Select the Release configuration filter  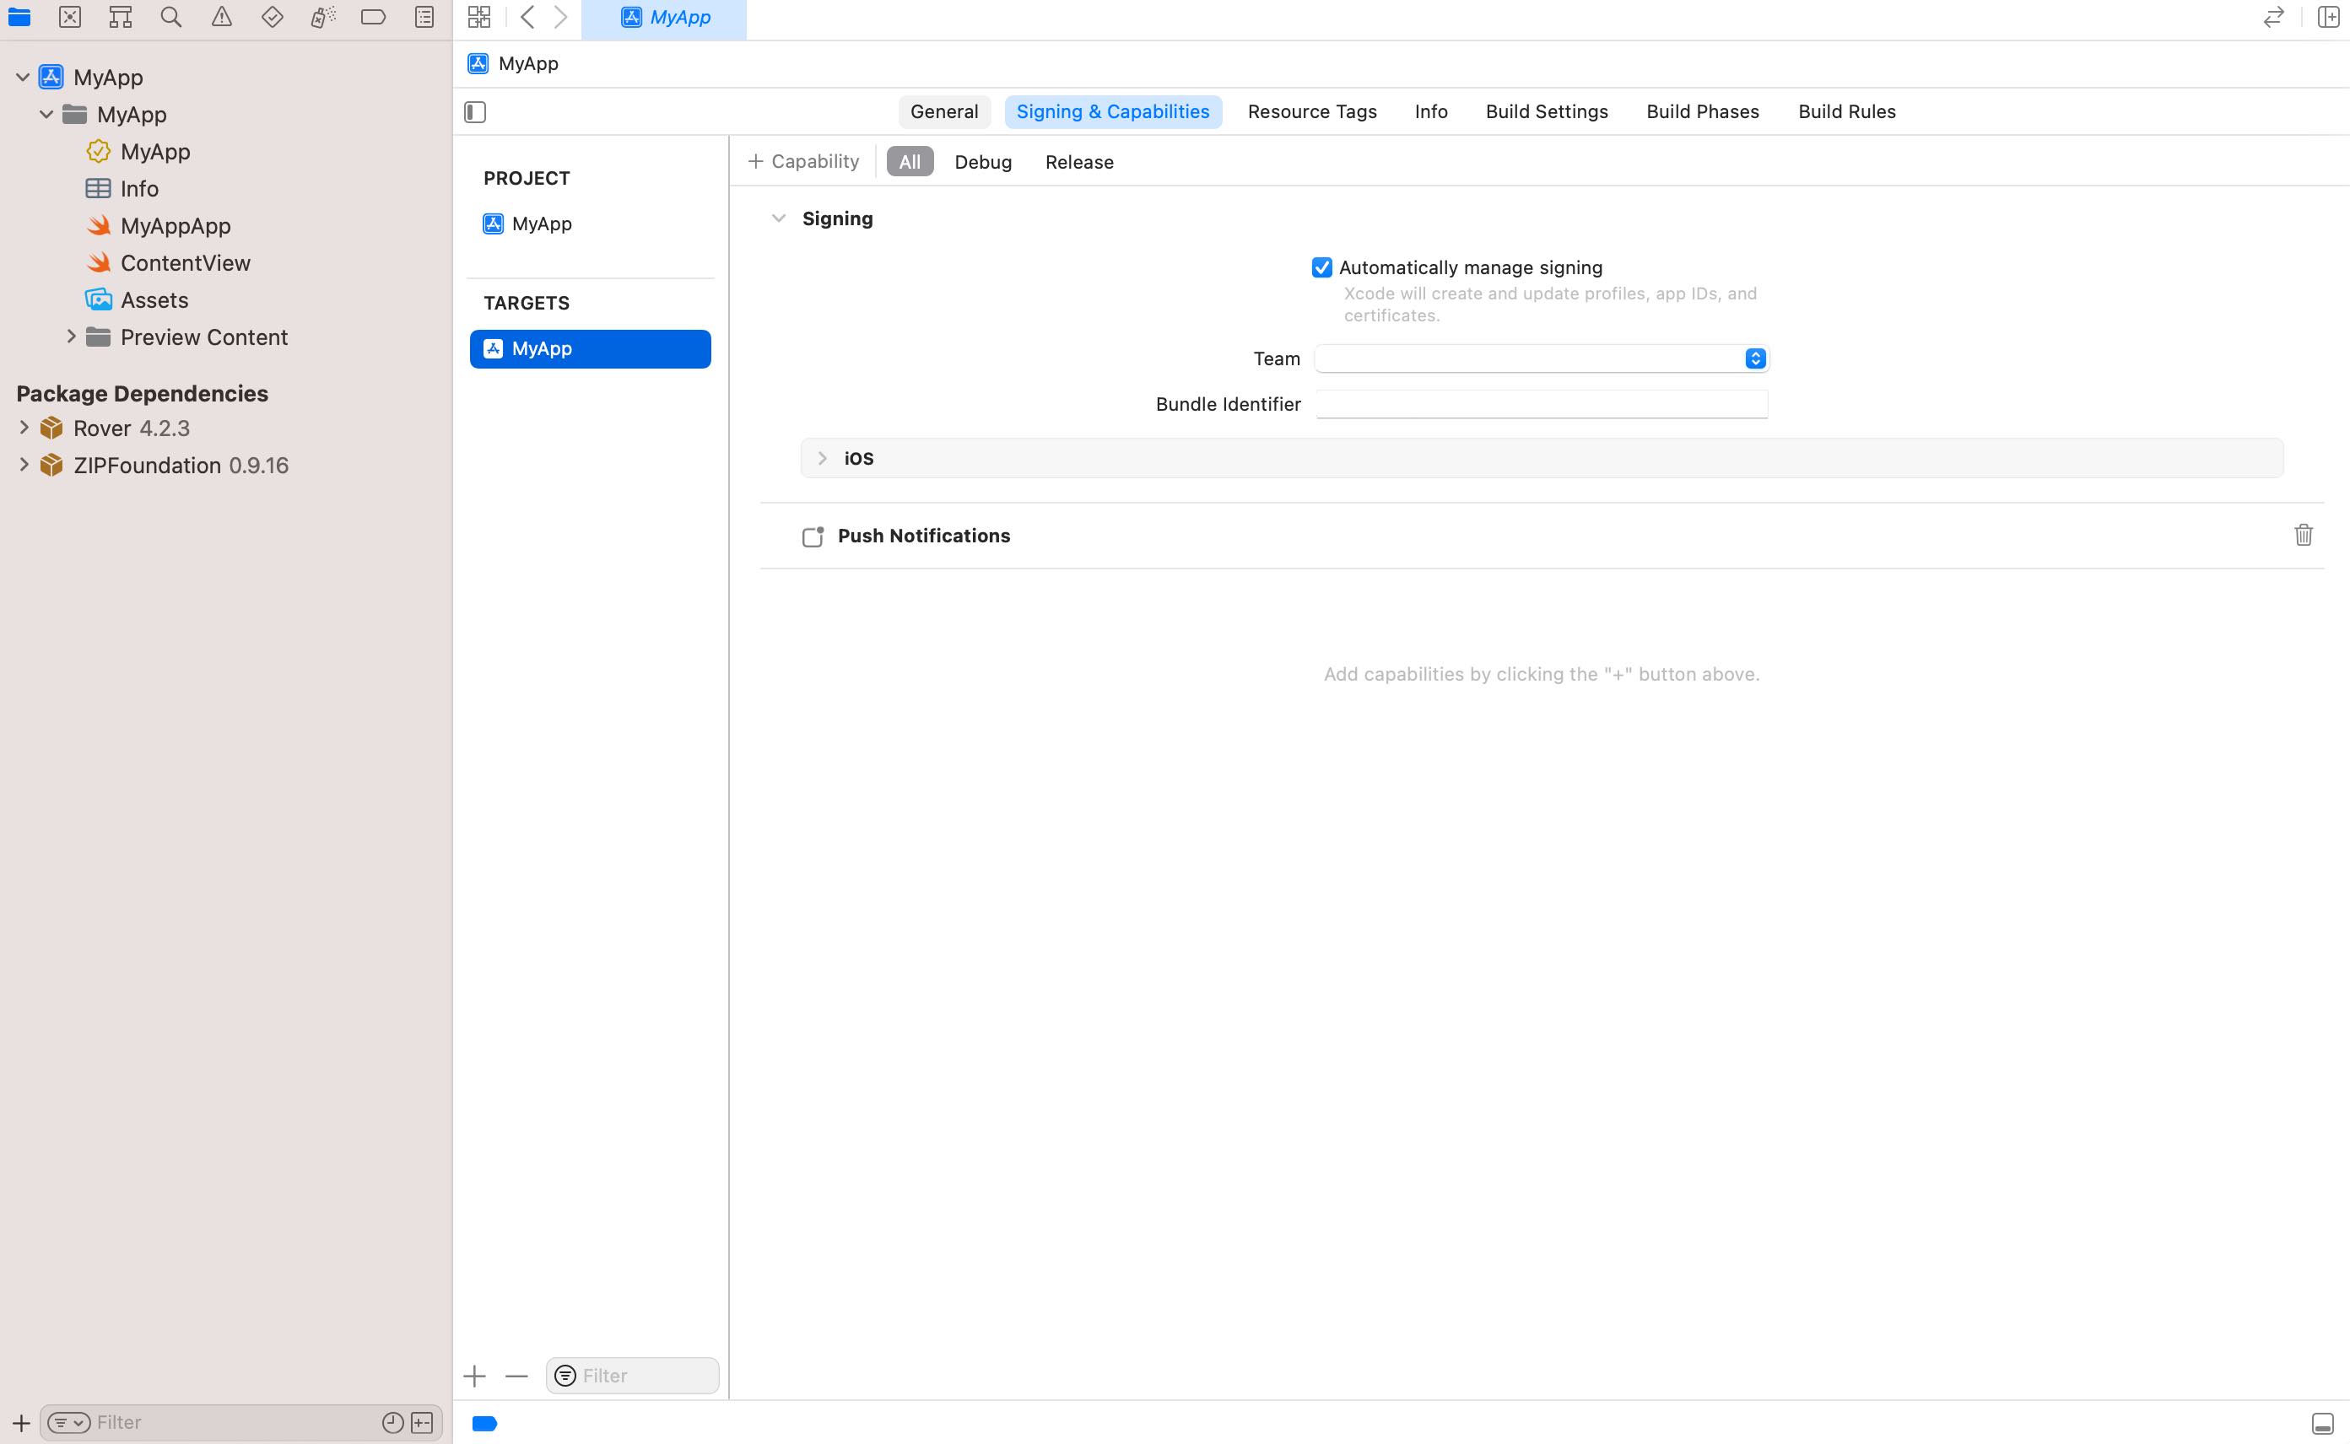coord(1078,161)
